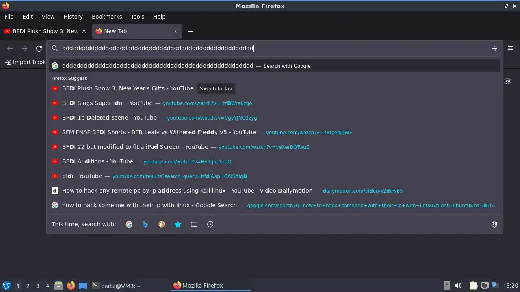Click the wired network tray icon
The width and height of the screenshot is (520, 292).
(484, 286)
